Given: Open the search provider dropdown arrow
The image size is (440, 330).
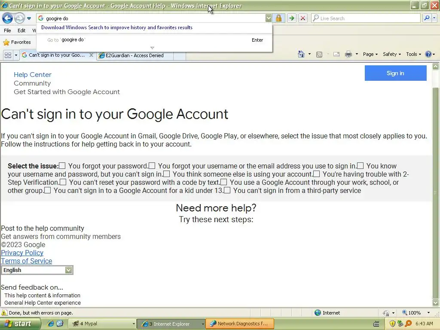Looking at the screenshot, I should pos(434,18).
